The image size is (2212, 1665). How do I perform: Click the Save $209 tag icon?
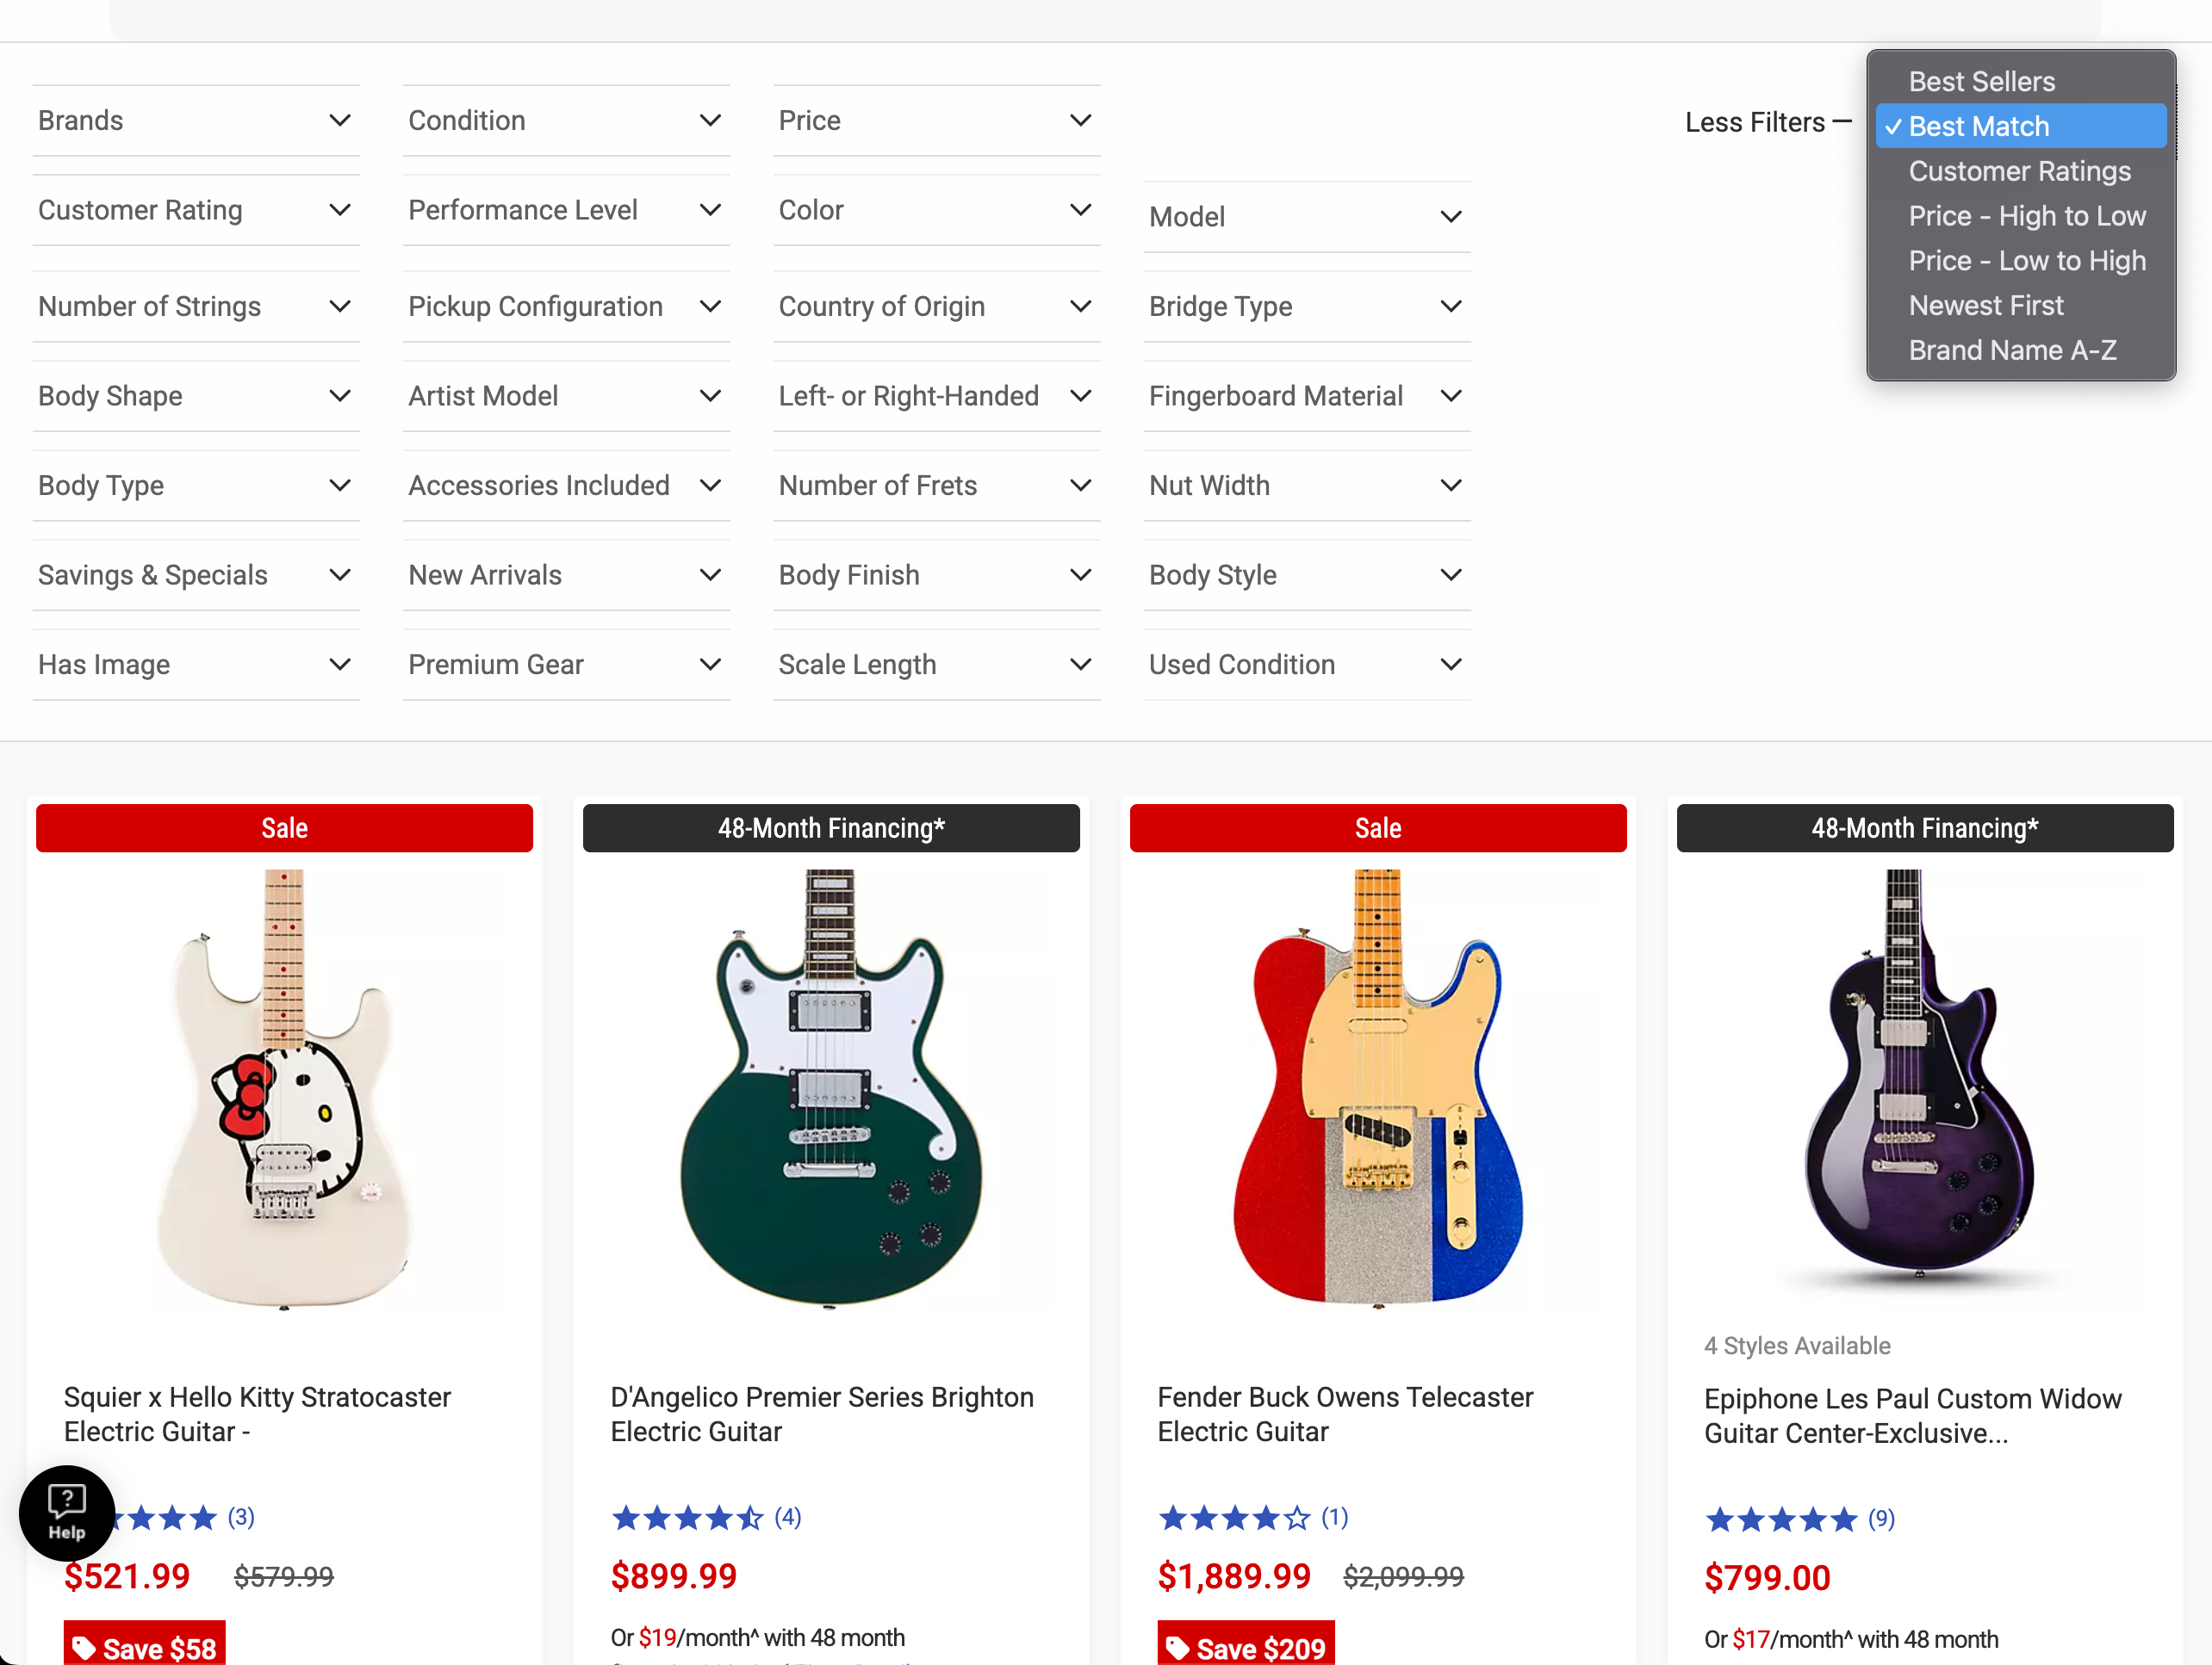pyautogui.click(x=1178, y=1647)
